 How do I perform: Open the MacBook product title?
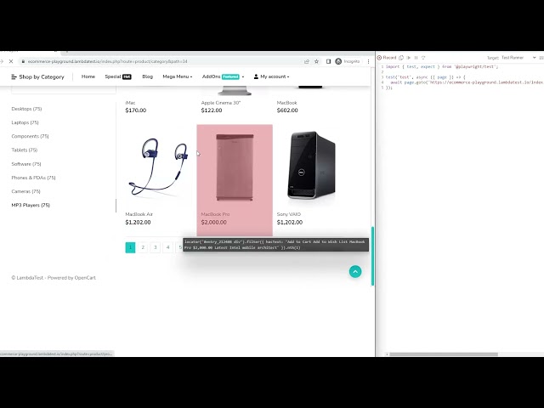point(287,103)
